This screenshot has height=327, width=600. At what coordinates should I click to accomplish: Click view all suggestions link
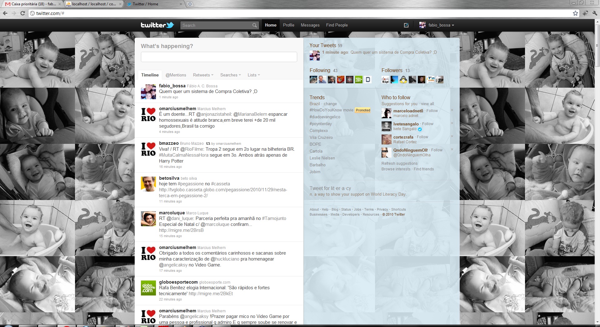[427, 104]
